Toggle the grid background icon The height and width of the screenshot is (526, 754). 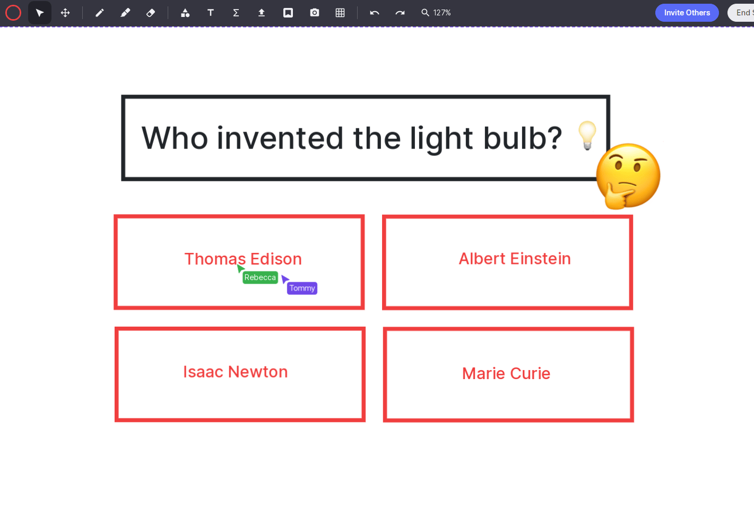click(x=340, y=13)
